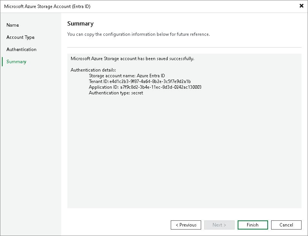
Task: Switch to the Authentication step
Action: [21, 49]
